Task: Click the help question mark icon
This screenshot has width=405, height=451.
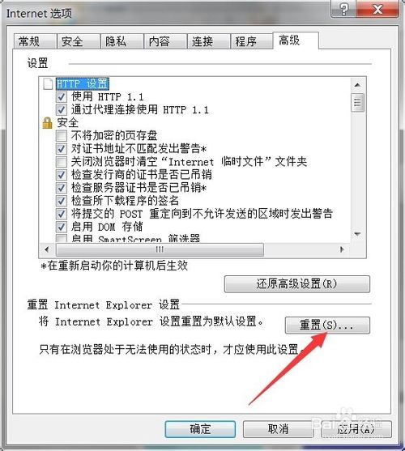Action: coord(343,9)
